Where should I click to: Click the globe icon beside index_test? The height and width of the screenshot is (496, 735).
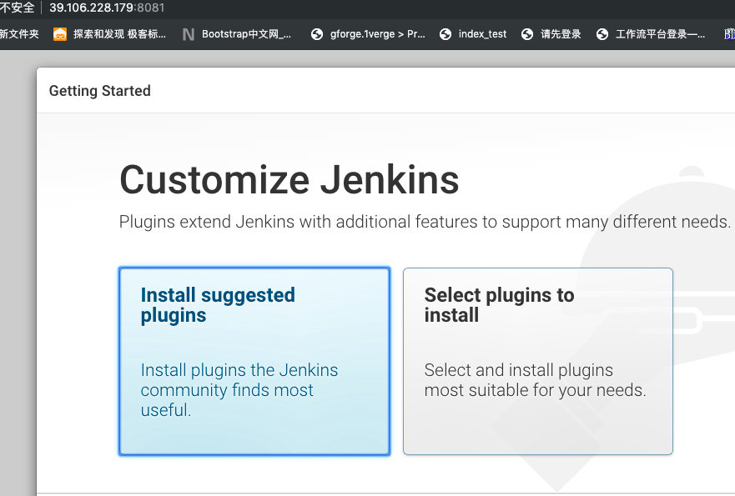pos(446,34)
